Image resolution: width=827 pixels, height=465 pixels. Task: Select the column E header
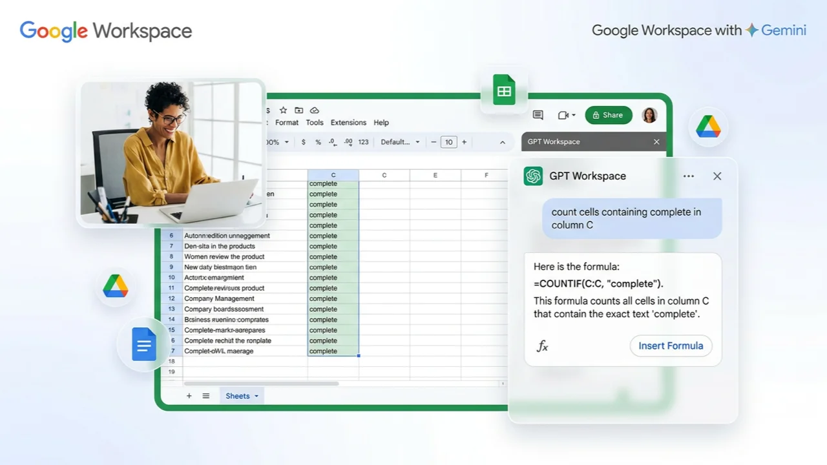435,175
